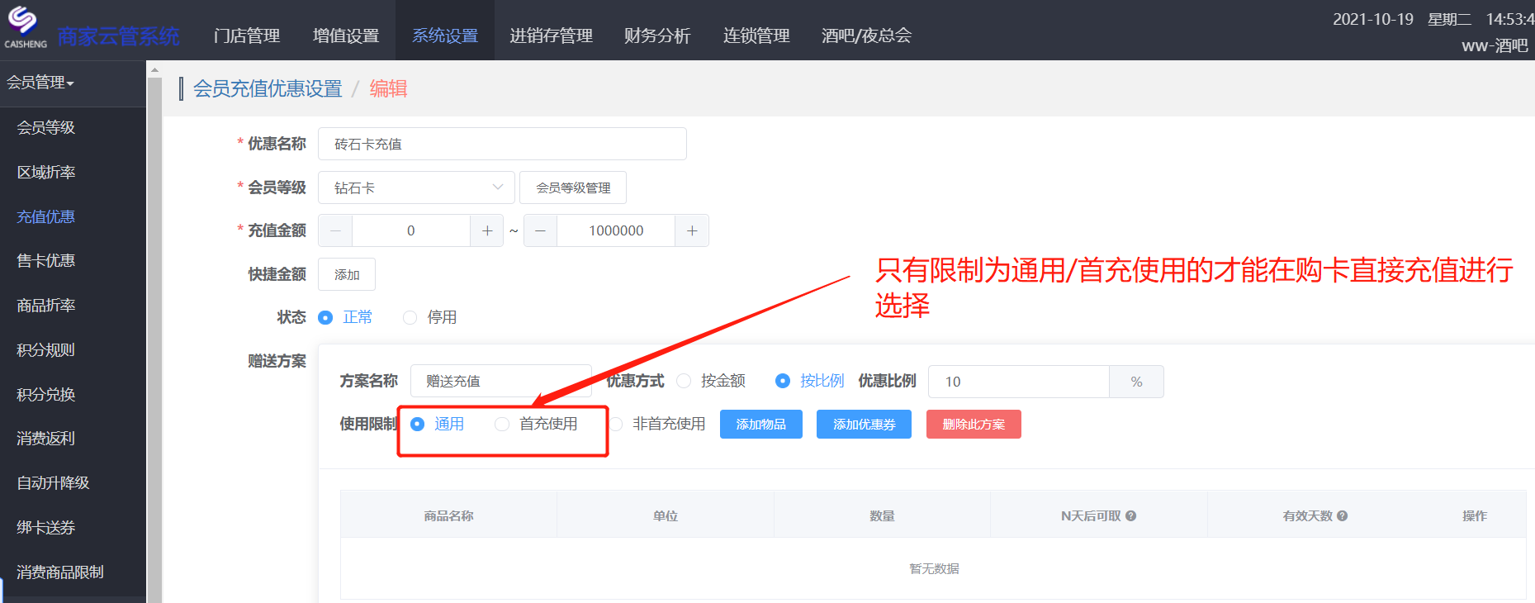This screenshot has width=1535, height=603.
Task: Click the 方案名称 input field
Action: click(501, 381)
